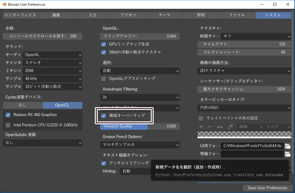Open 2Dテクスチャ image draw method dropdown
This screenshot has height=193, width=295.
[x=244, y=71]
